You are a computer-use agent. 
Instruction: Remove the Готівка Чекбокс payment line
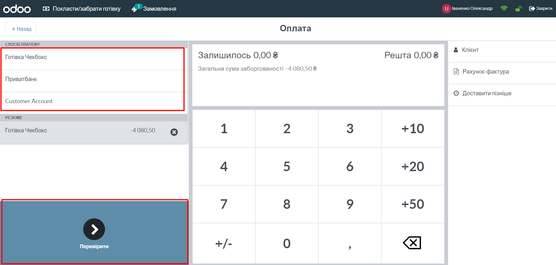pos(174,132)
